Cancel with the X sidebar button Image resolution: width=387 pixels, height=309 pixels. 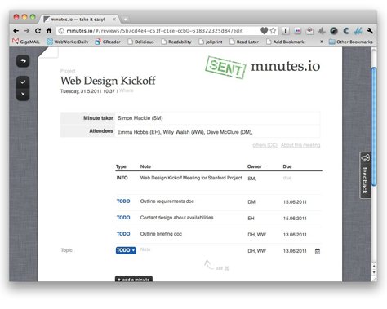(x=23, y=94)
